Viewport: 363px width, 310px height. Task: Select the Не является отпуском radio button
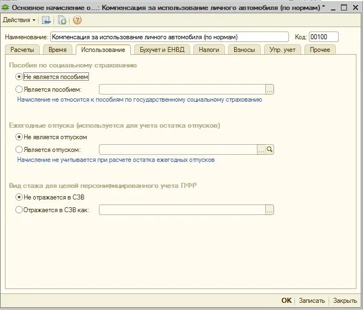[x=19, y=137]
